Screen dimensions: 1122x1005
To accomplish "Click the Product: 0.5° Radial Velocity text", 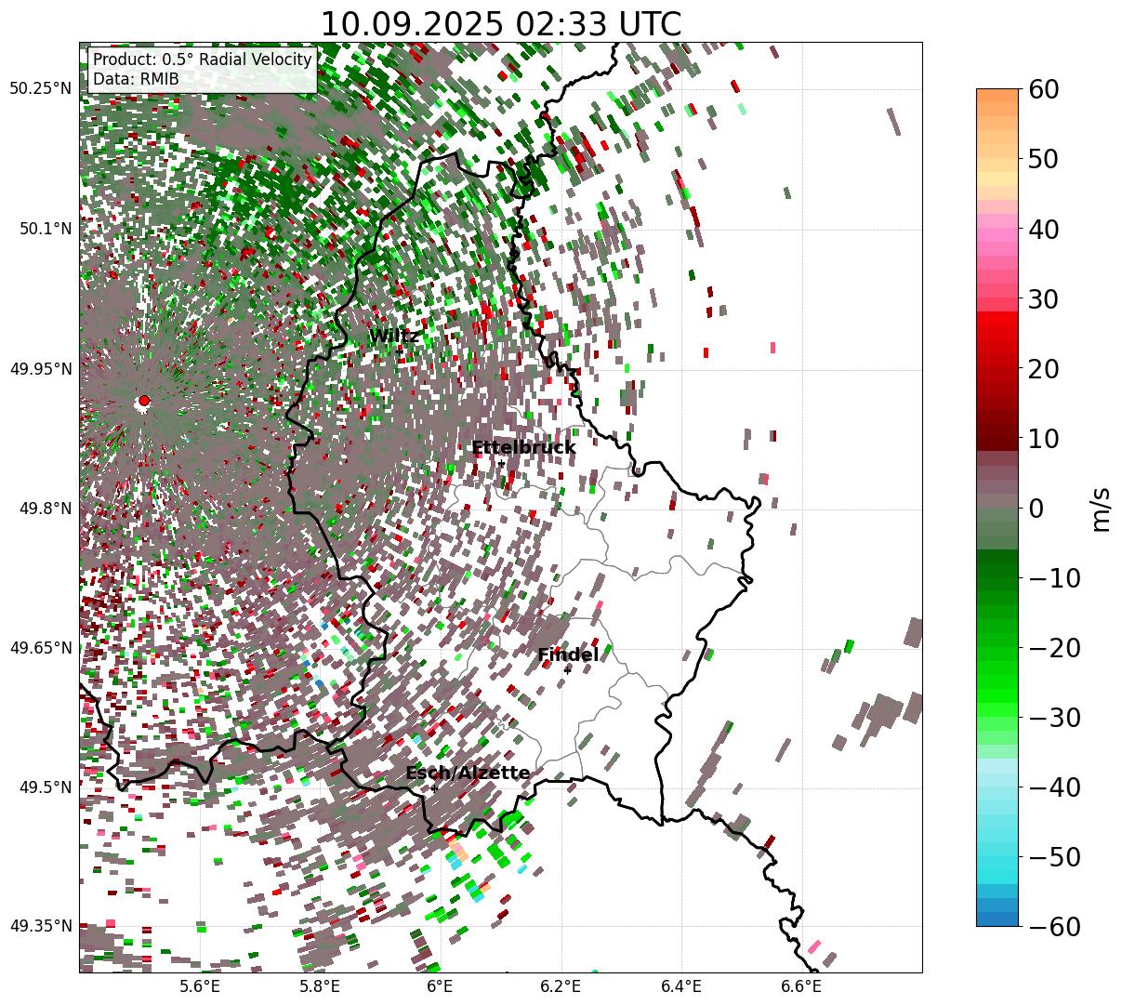I will tap(202, 60).
